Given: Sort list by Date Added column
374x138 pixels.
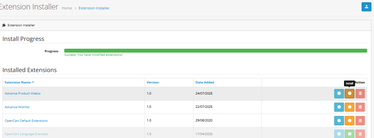Looking at the screenshot, I should click(205, 82).
